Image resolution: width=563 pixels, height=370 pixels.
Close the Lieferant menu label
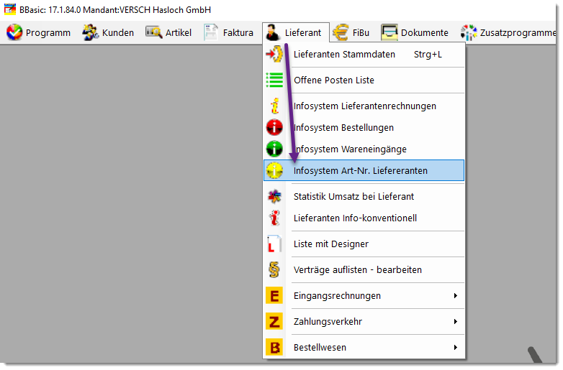pos(303,32)
